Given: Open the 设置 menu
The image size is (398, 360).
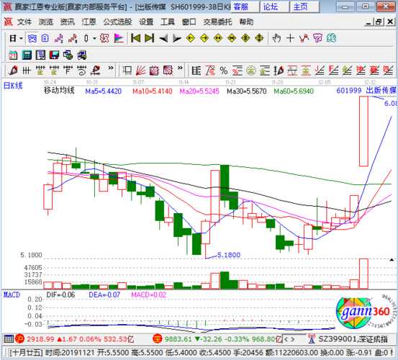Looking at the screenshot, I should click(146, 22).
